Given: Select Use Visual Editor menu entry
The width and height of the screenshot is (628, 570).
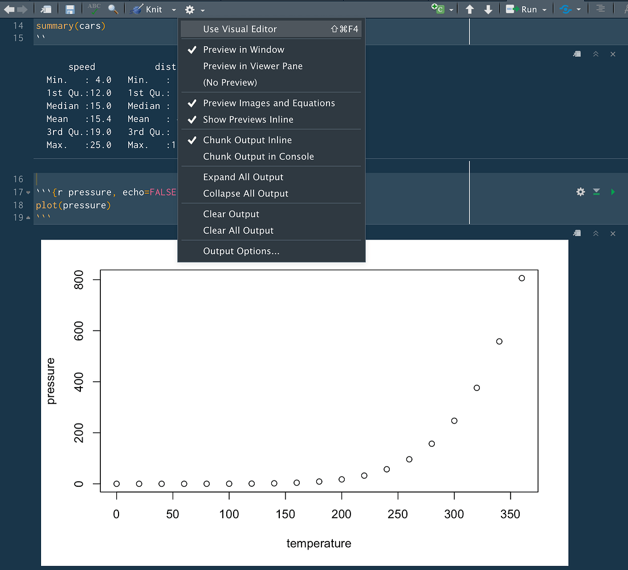Looking at the screenshot, I should pos(239,29).
